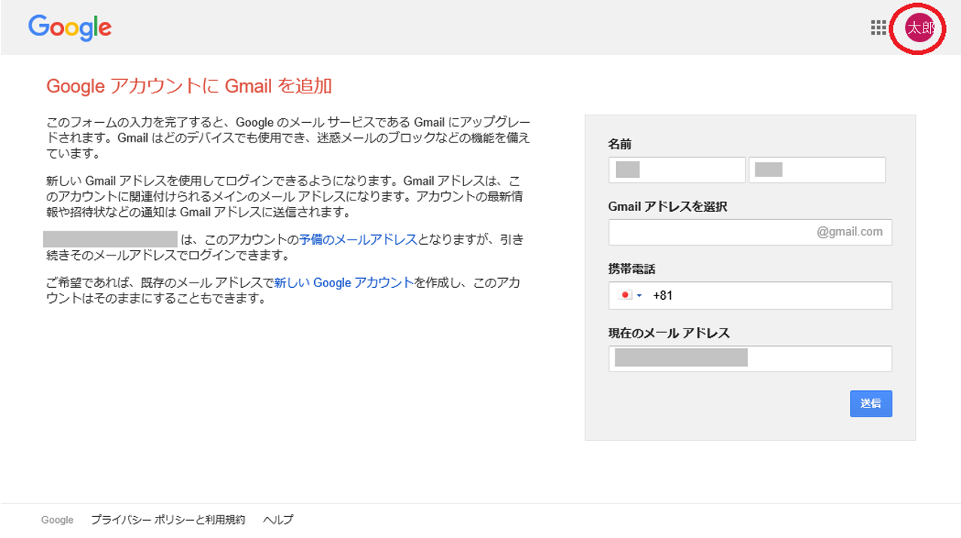This screenshot has width=961, height=538.
Task: Click the Gmail アドレスを選択 label
Action: tap(667, 206)
